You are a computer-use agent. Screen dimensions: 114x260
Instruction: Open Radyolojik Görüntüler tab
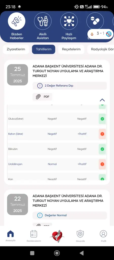click(101, 49)
